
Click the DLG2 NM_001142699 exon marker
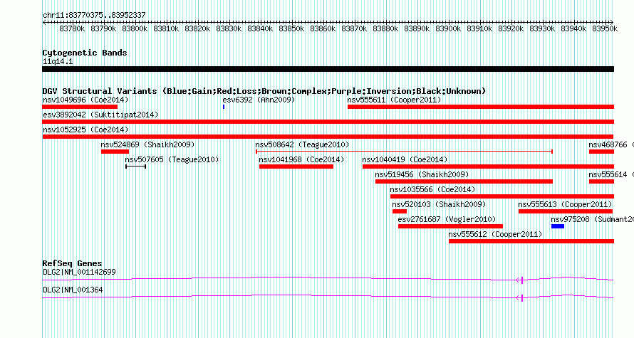(x=521, y=280)
